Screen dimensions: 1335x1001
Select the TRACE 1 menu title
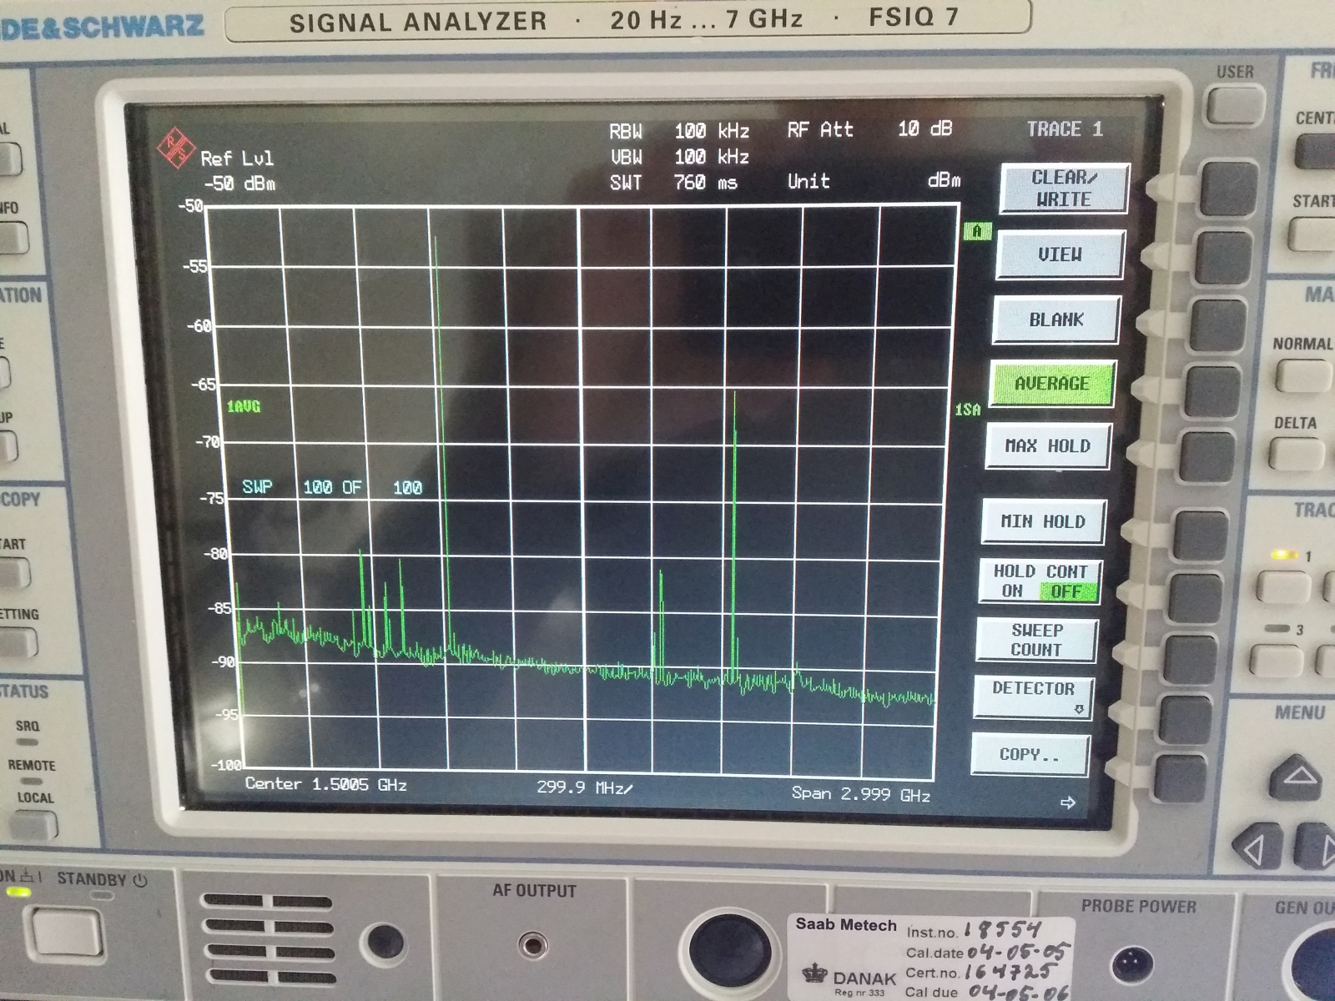pos(1065,129)
